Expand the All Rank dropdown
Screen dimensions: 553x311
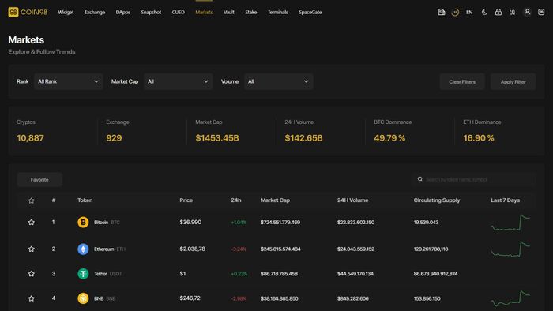(x=69, y=81)
